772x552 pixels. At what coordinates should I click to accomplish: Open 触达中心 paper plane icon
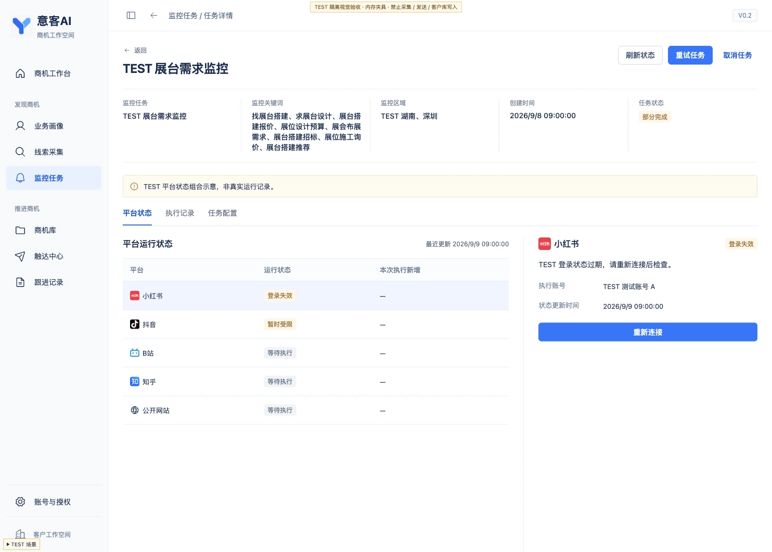pos(20,256)
